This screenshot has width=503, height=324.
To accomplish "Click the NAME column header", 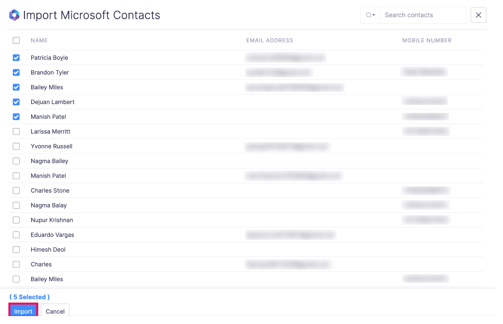I will tap(39, 40).
